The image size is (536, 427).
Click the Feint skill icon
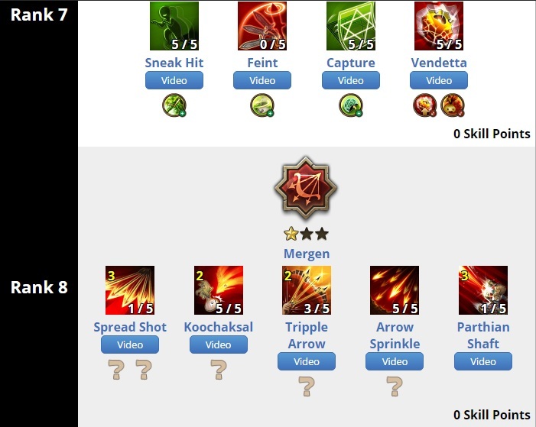click(x=262, y=26)
